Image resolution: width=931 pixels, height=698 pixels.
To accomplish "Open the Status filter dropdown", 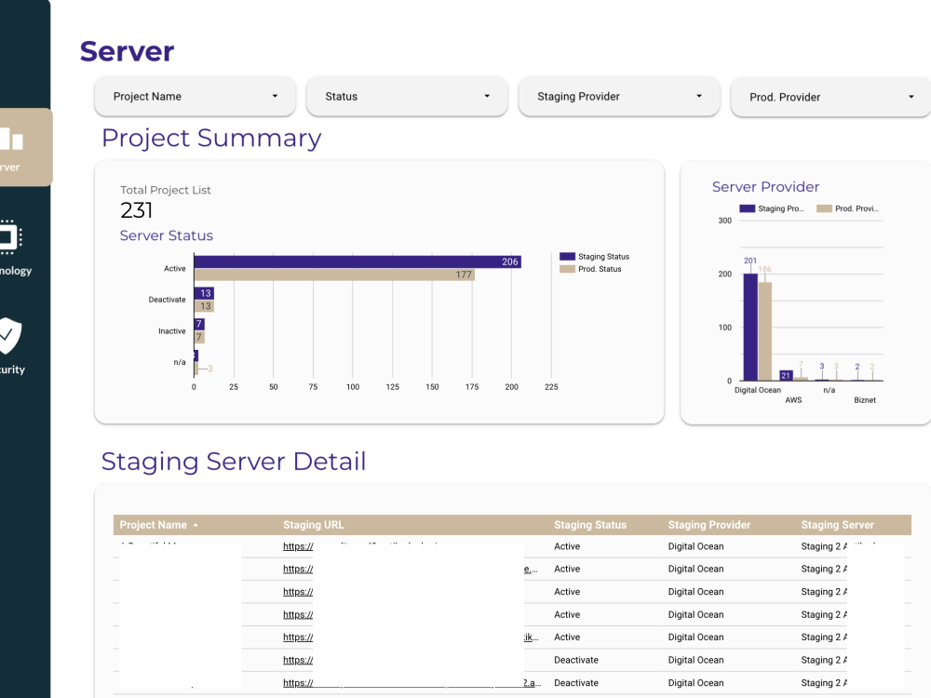I will pos(407,96).
